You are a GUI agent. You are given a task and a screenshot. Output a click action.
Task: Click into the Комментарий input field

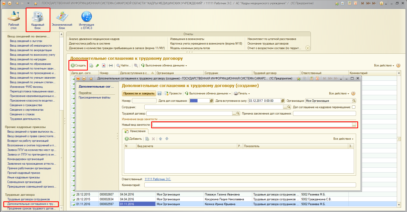[250, 185]
